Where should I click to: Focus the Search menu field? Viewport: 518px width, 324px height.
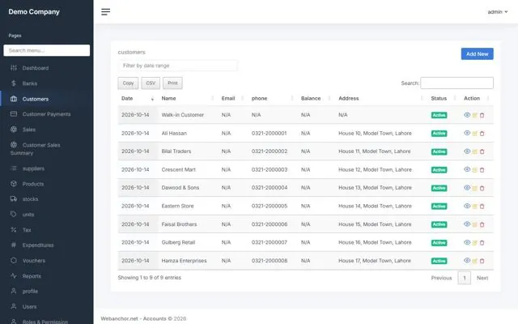pyautogui.click(x=47, y=50)
